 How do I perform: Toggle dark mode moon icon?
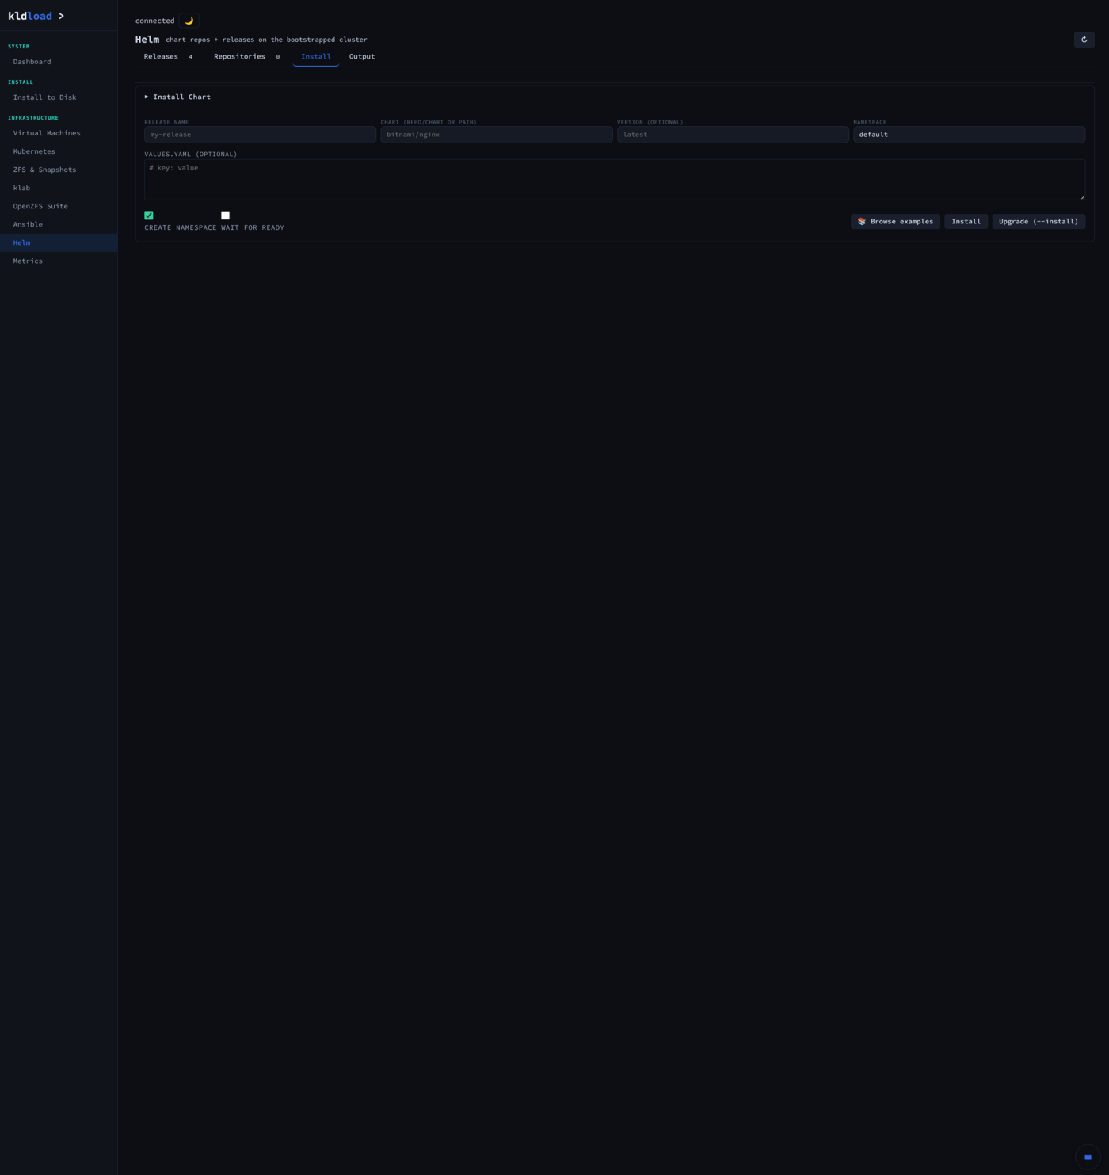tap(189, 21)
